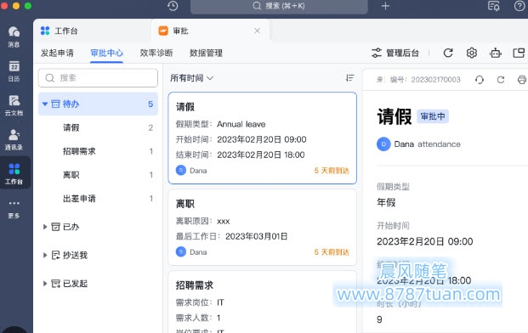Click the 管理后台 admin console button
This screenshot has height=333, width=528.
pos(395,53)
